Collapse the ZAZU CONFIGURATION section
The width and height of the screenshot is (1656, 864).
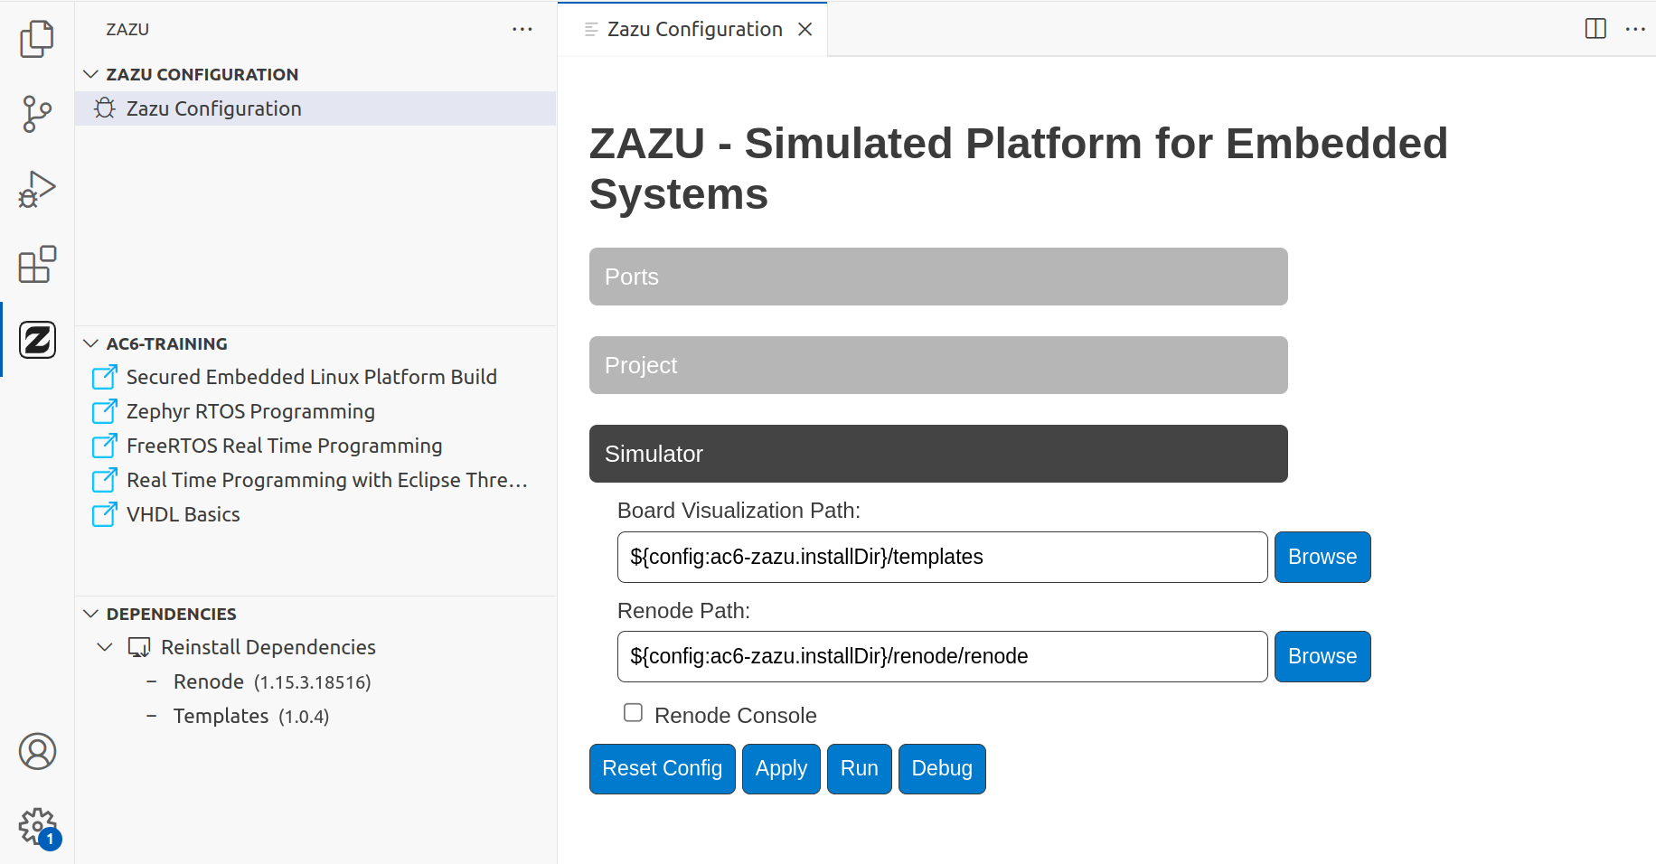[90, 74]
